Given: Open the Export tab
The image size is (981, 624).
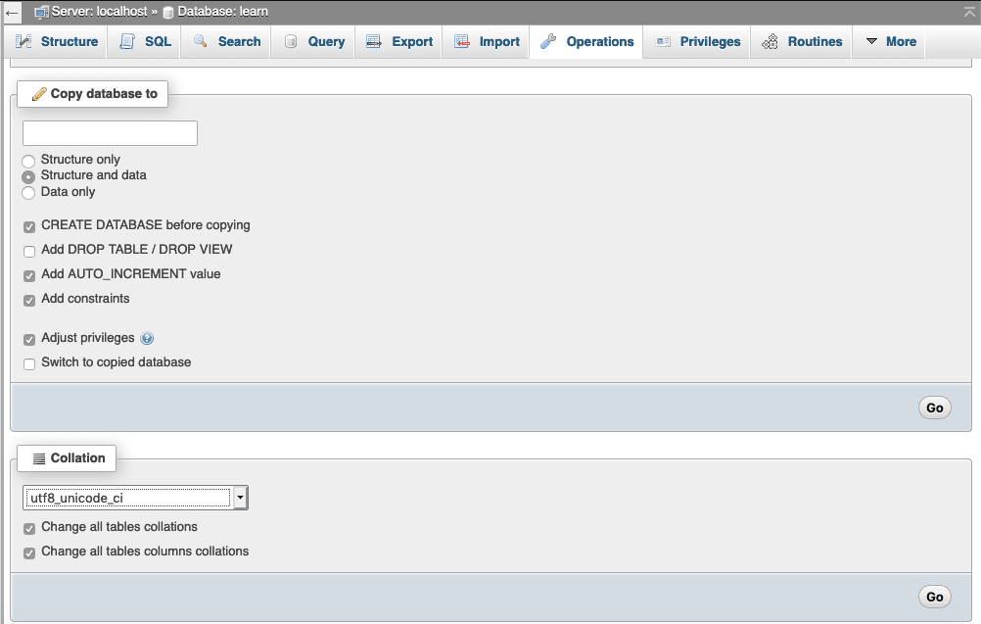Looking at the screenshot, I should tap(399, 41).
